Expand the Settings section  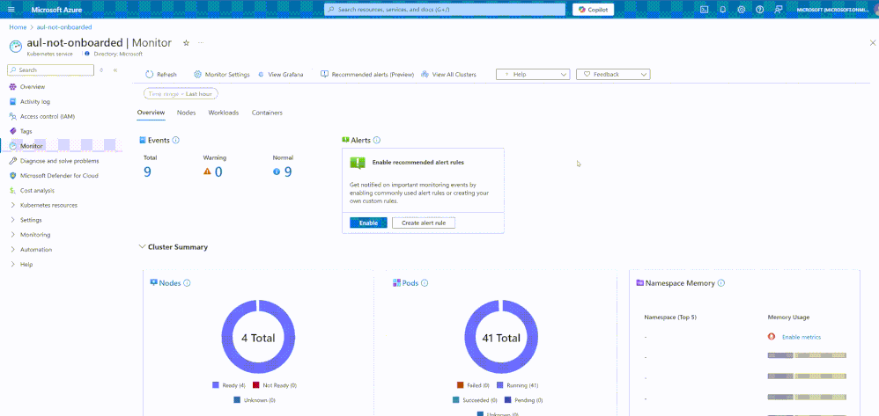(31, 220)
